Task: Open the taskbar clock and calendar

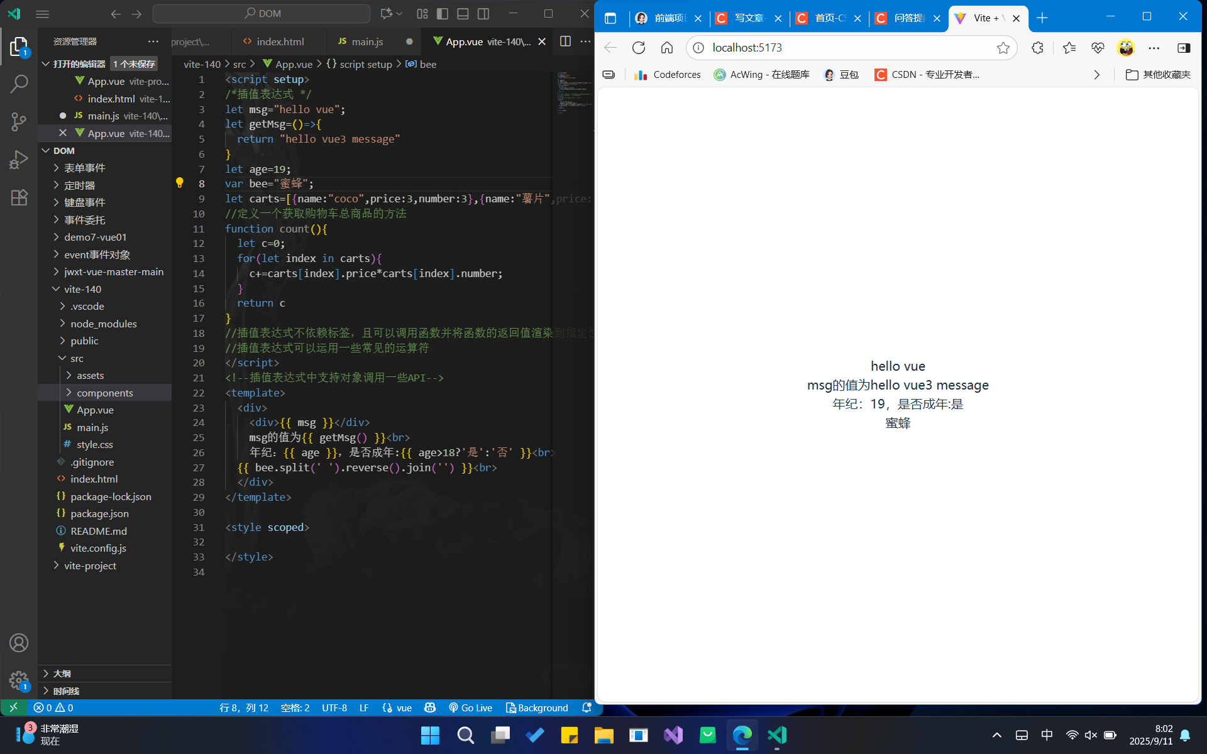Action: 1150,735
